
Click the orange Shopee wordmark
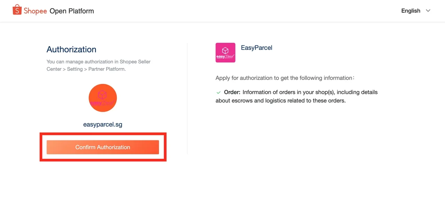(35, 11)
